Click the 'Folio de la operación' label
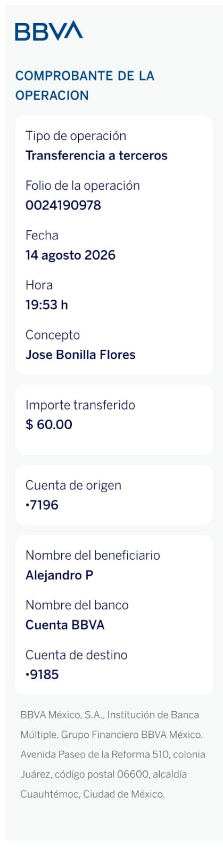This screenshot has height=853, width=223. point(82,186)
